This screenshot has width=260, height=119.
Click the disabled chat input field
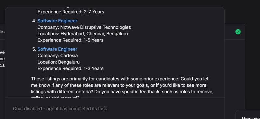[115, 109]
